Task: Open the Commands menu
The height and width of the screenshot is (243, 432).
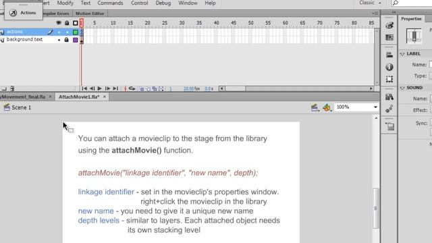Action: click(x=110, y=3)
